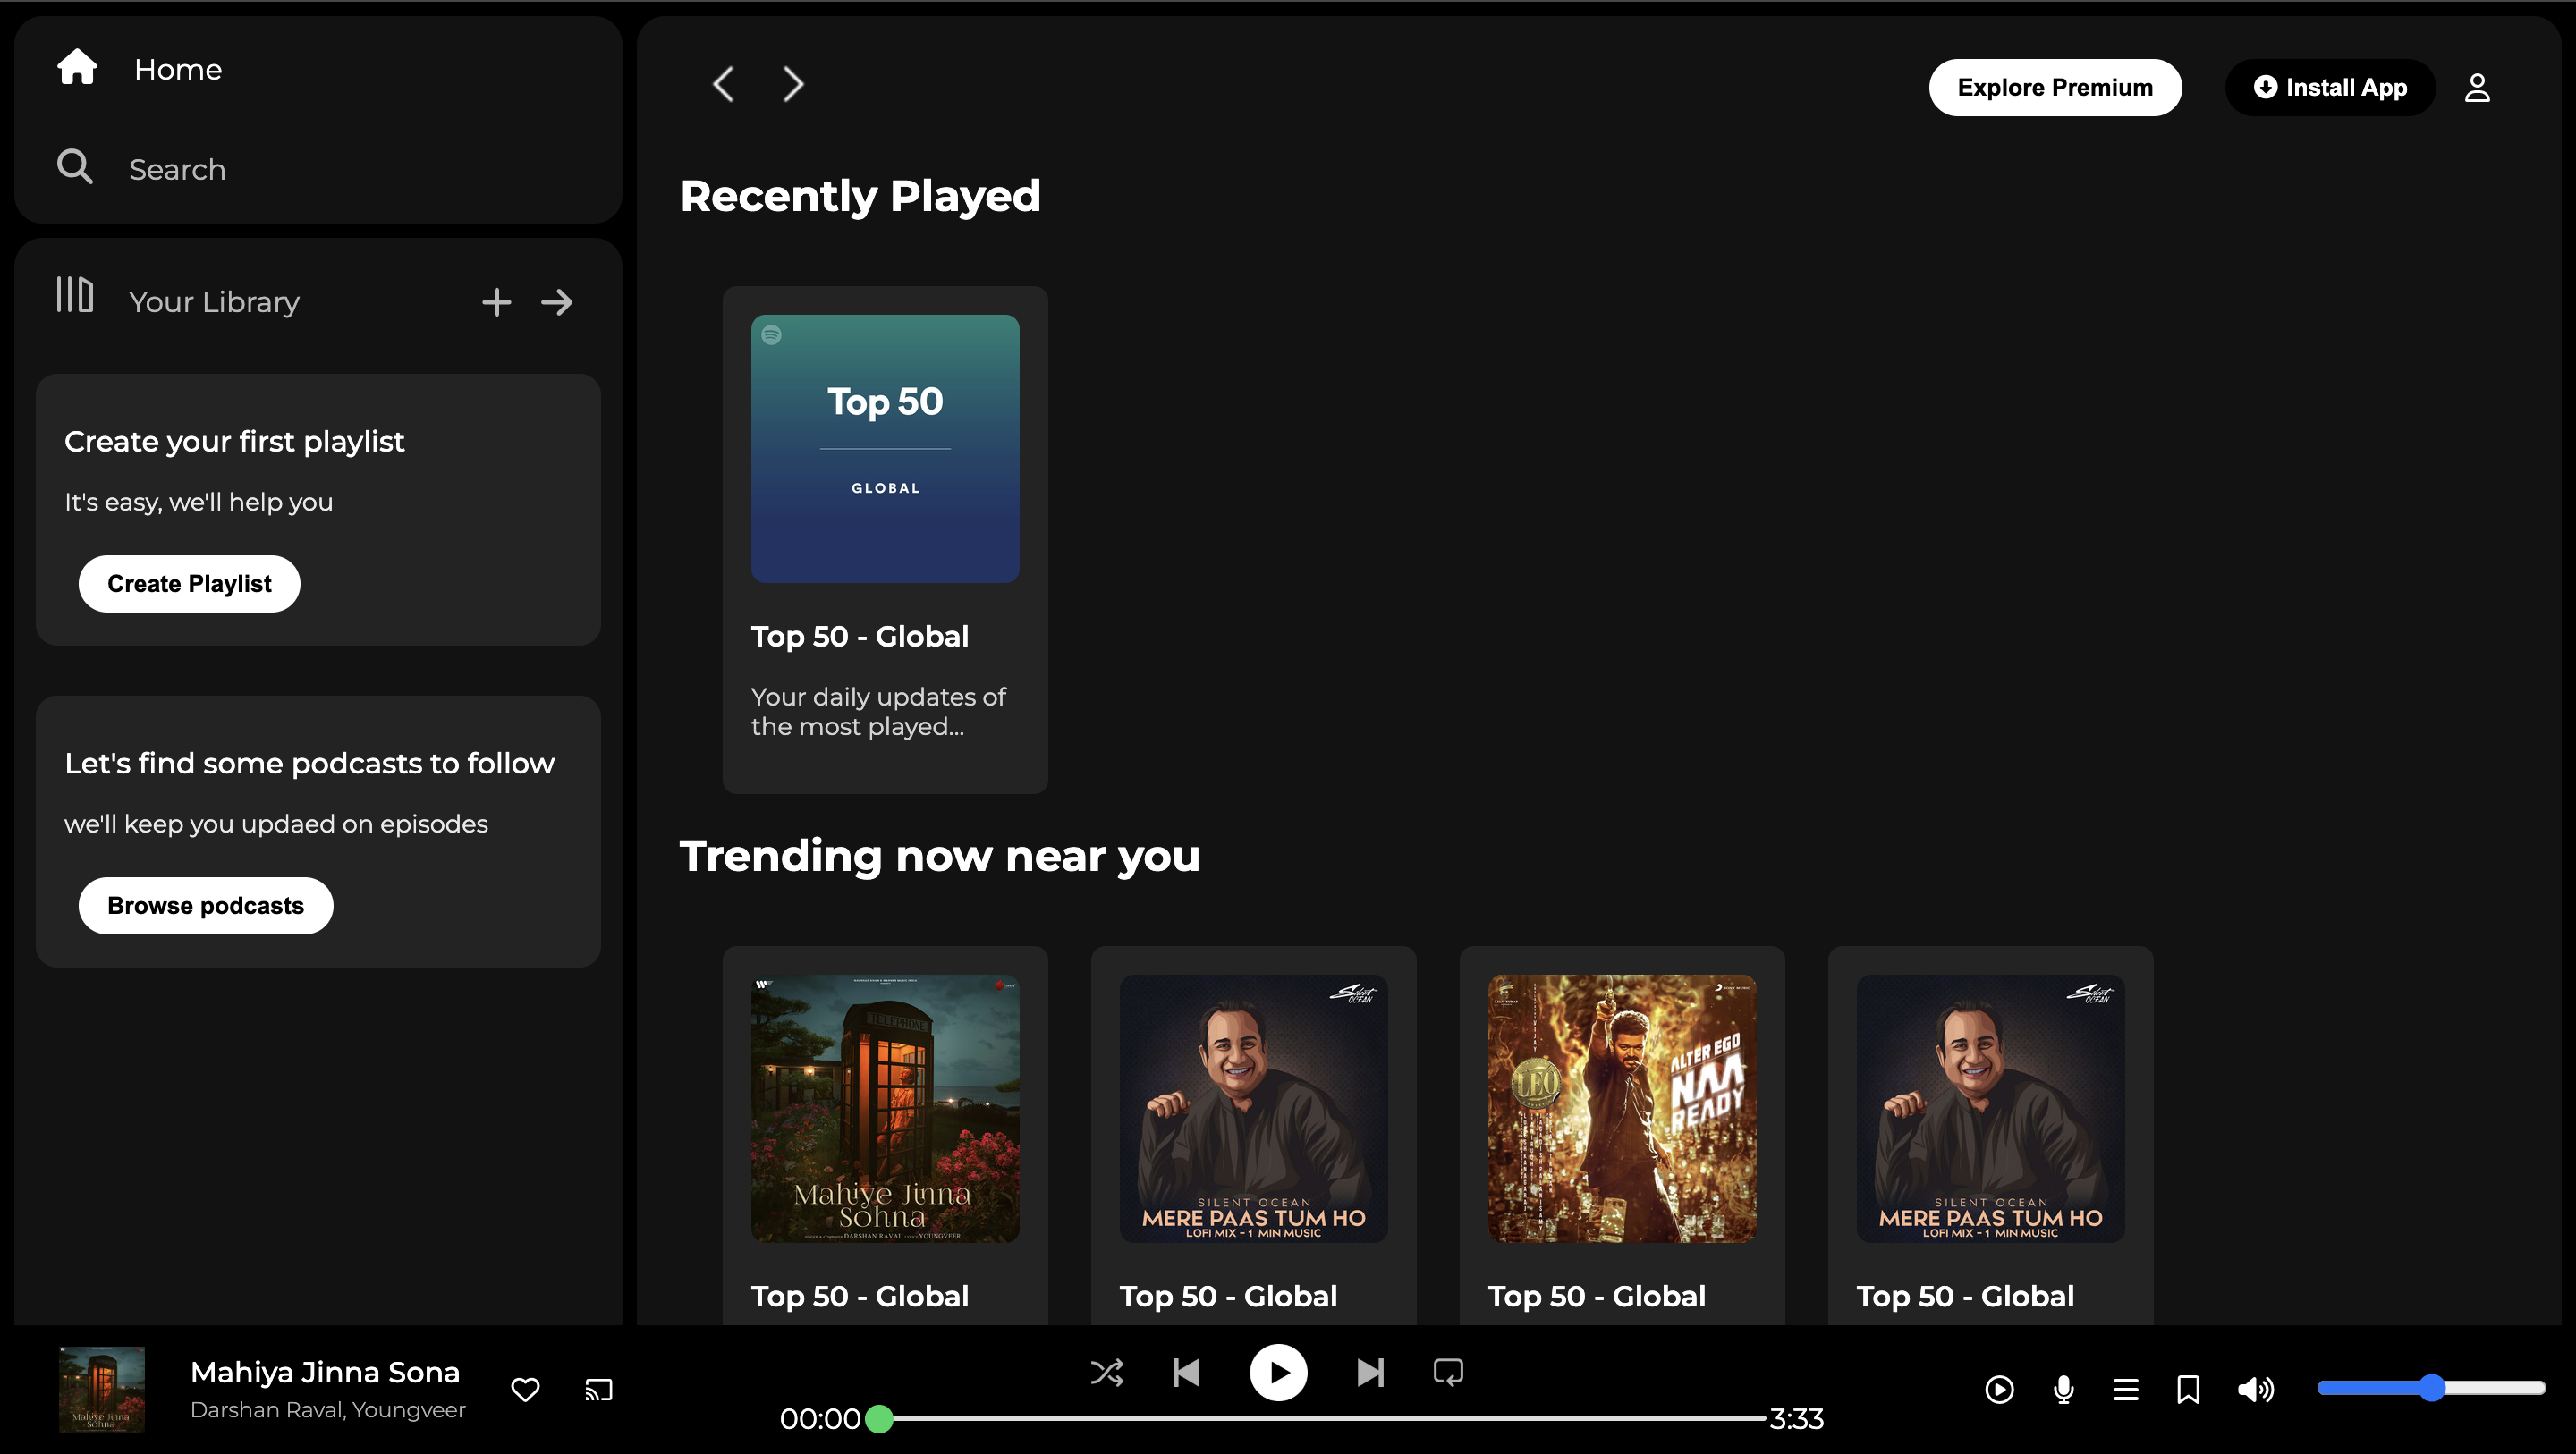The height and width of the screenshot is (1454, 2576).
Task: Like the song with heart icon
Action: click(525, 1390)
